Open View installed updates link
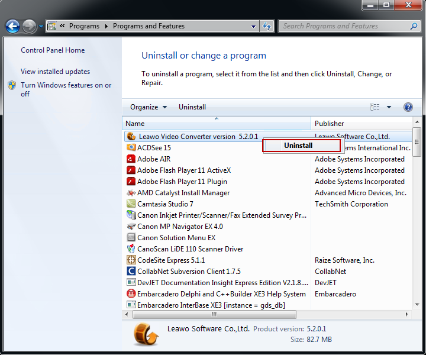Image resolution: width=426 pixels, height=355 pixels. point(56,72)
